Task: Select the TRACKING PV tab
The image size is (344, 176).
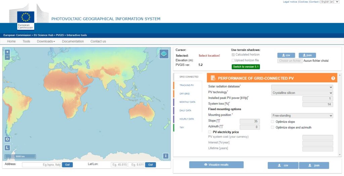Action: point(187,85)
